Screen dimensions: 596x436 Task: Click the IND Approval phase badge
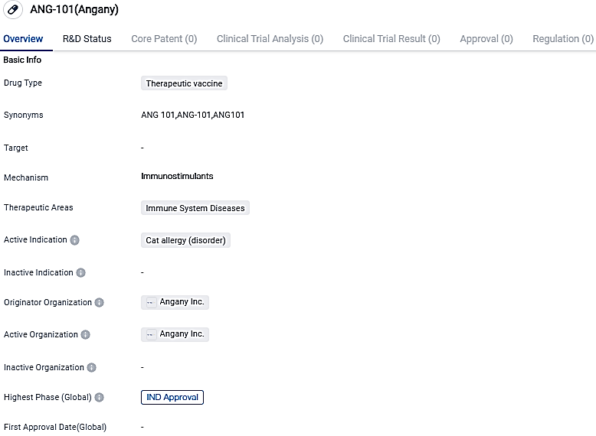click(172, 397)
